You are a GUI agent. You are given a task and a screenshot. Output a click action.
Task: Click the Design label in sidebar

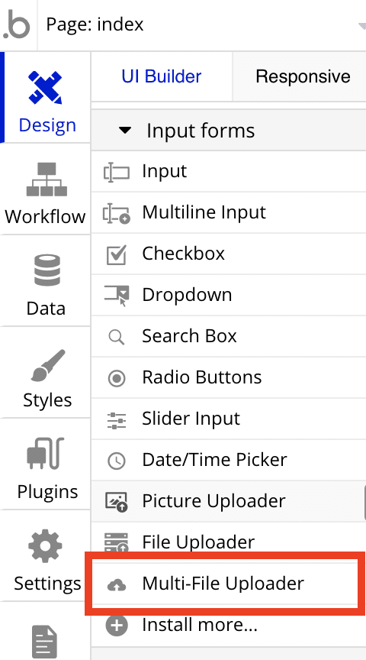pyautogui.click(x=47, y=126)
